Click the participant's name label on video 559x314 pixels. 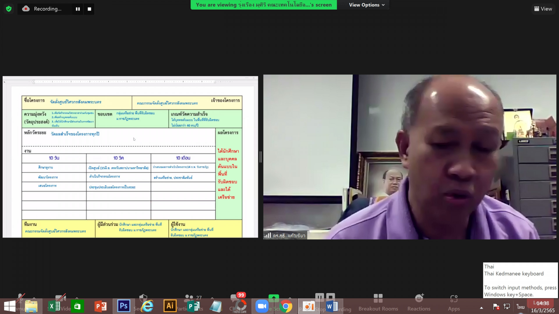tap(289, 235)
